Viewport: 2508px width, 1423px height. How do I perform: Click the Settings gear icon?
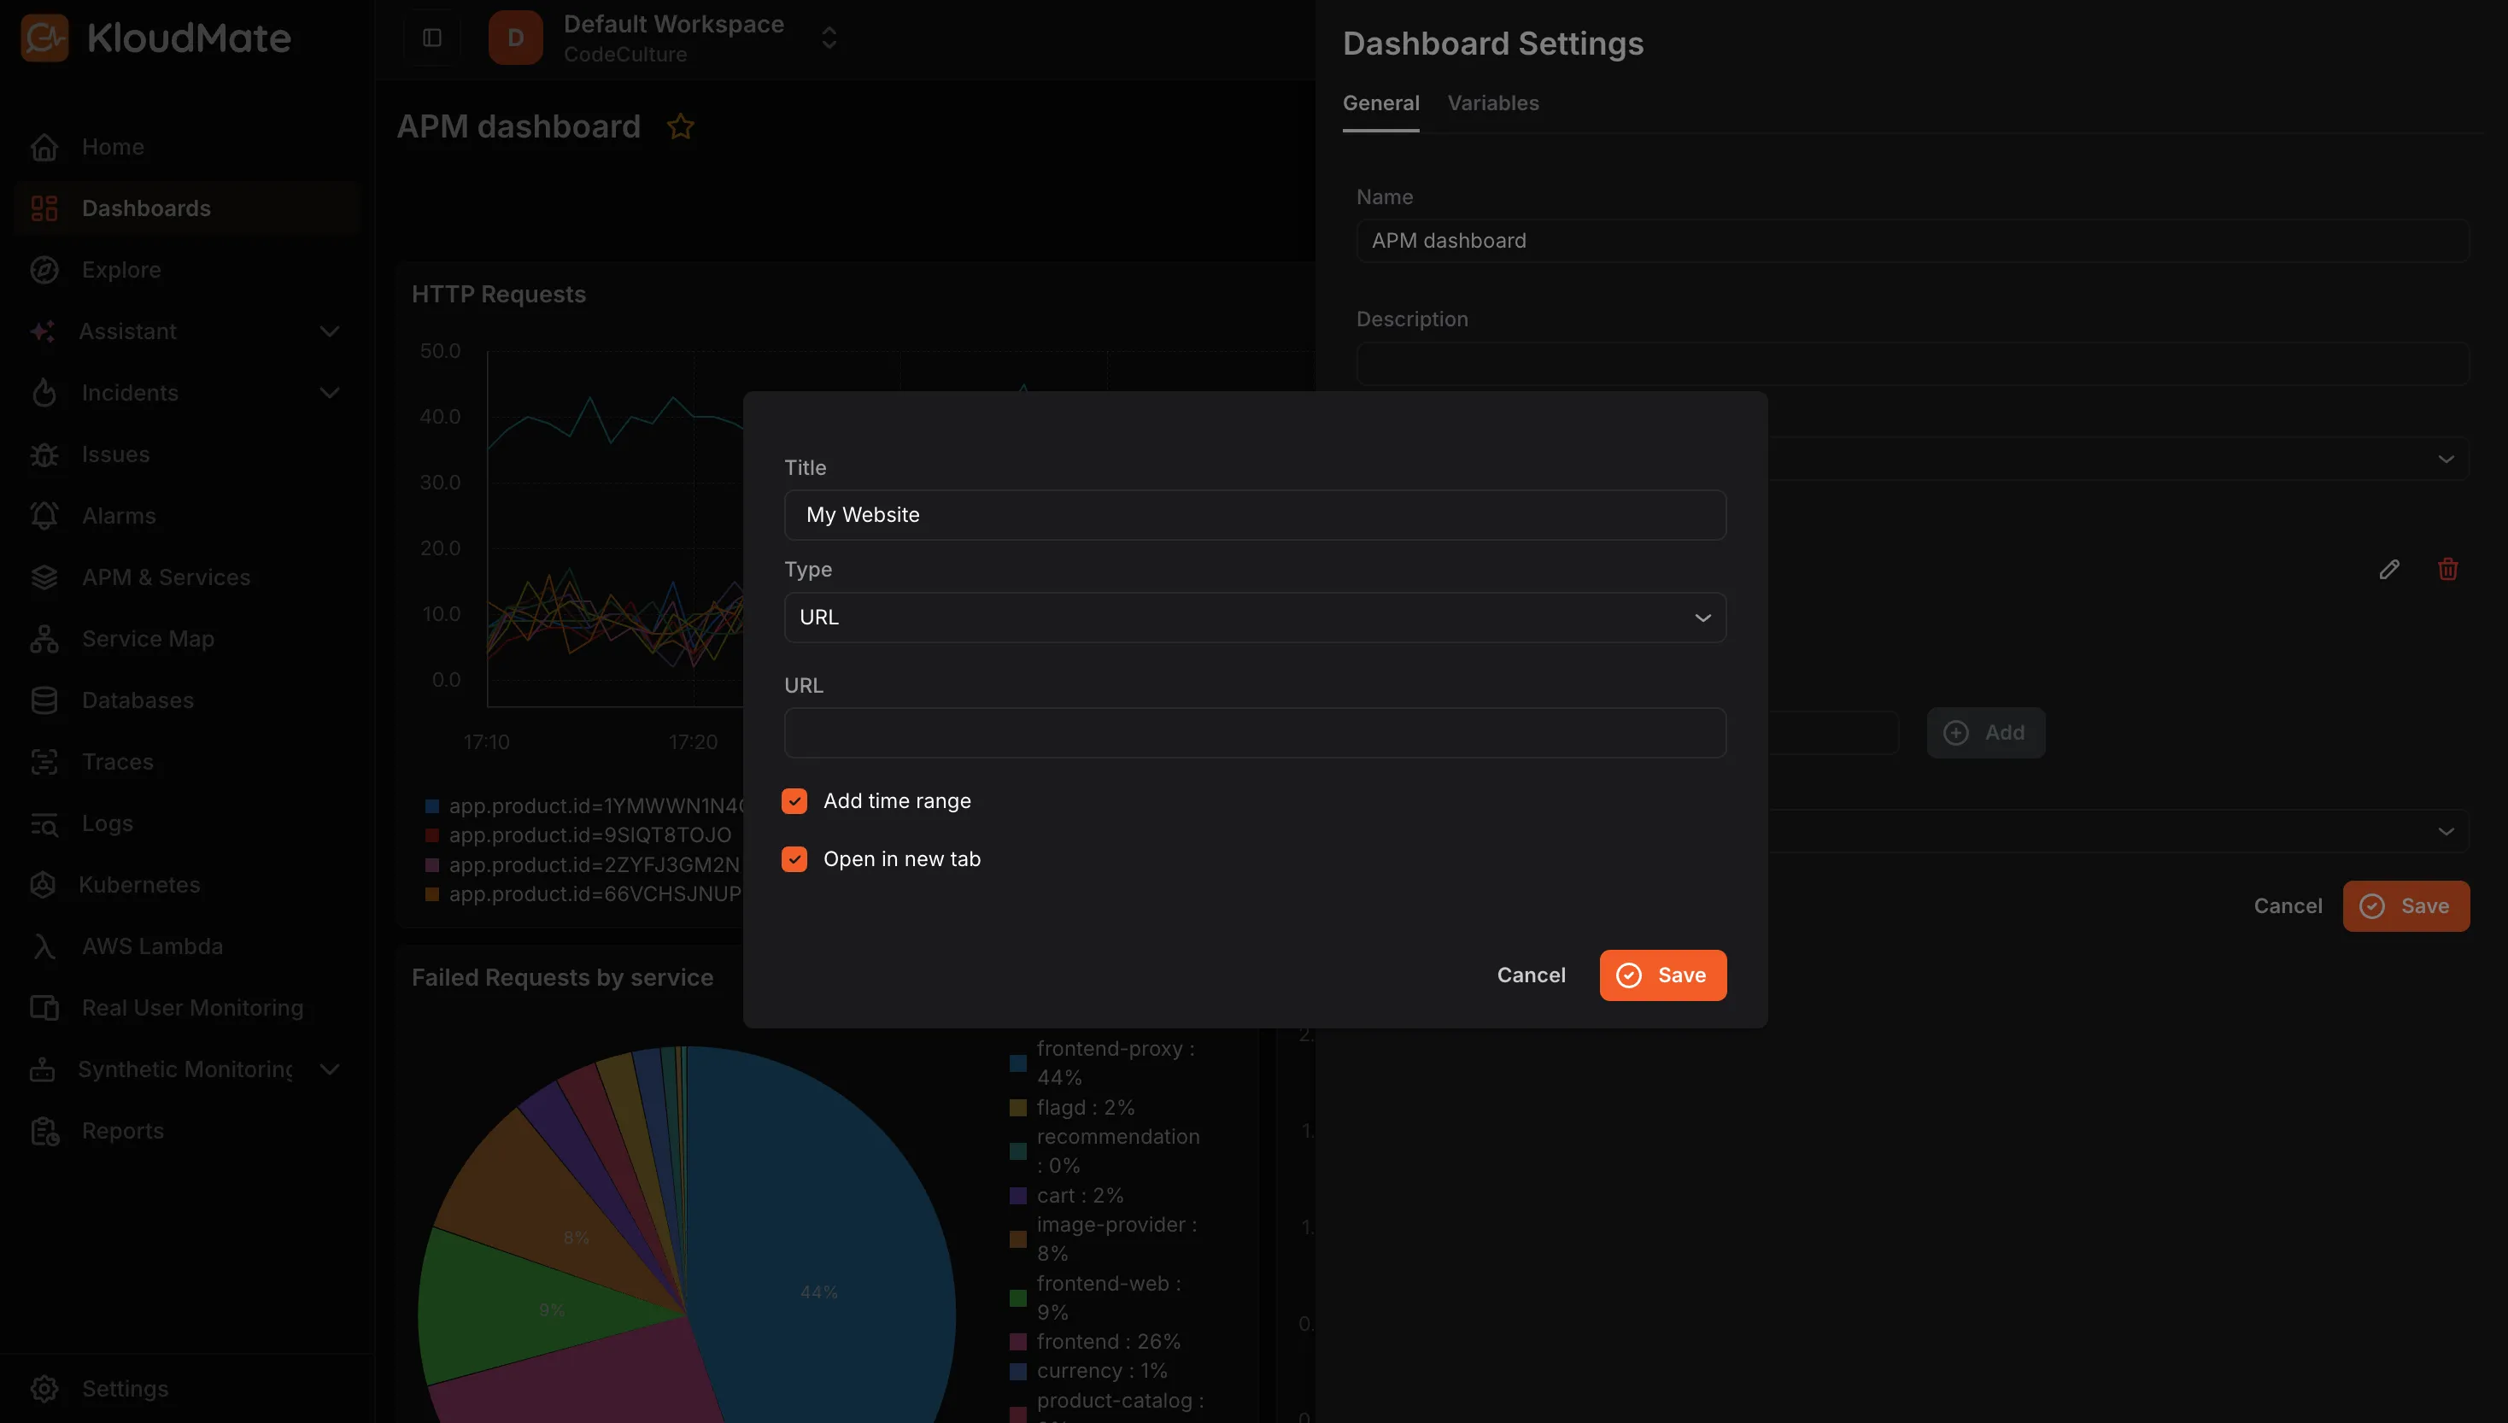click(44, 1389)
